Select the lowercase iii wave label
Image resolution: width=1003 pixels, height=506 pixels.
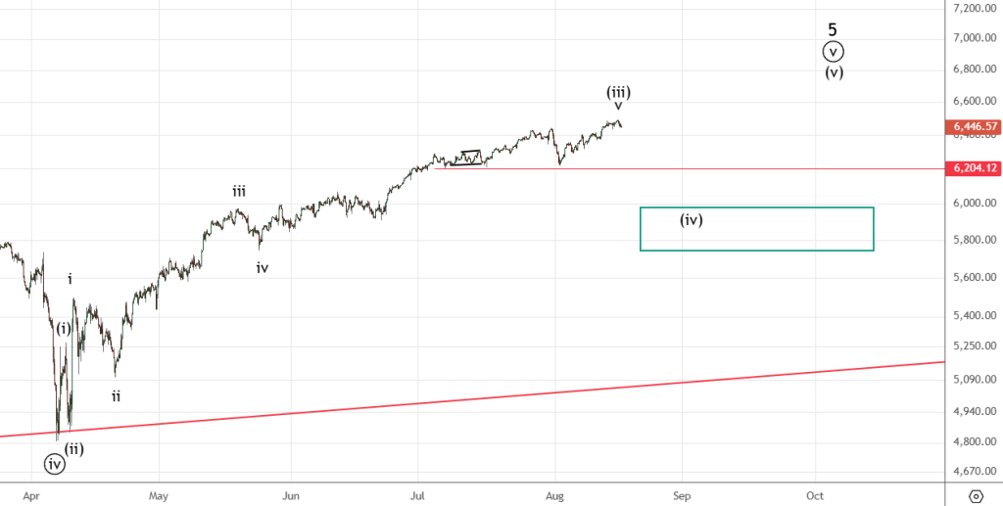pyautogui.click(x=239, y=191)
